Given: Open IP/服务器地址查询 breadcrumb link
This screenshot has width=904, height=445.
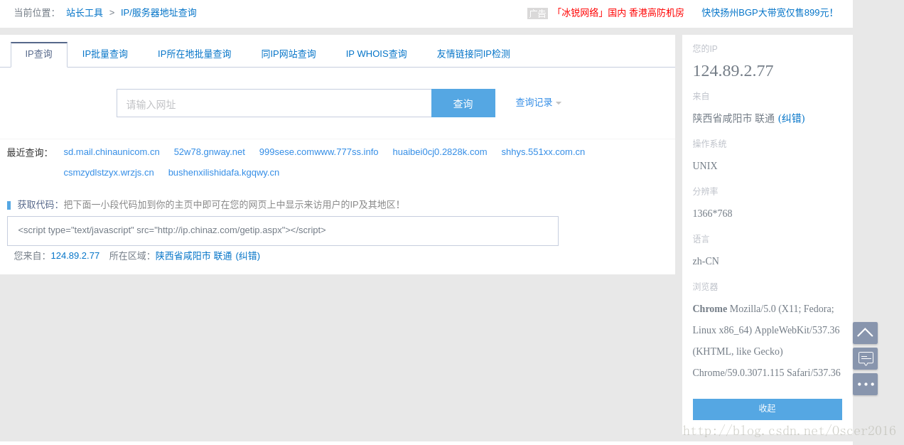Looking at the screenshot, I should pyautogui.click(x=158, y=13).
